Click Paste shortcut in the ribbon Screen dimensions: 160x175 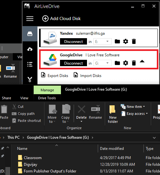point(26,121)
